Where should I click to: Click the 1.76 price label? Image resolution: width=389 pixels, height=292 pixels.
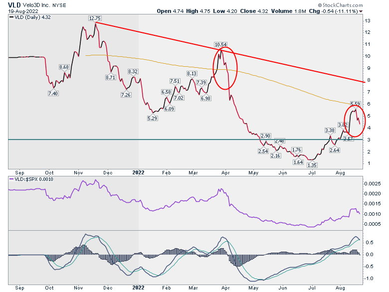[x=296, y=149]
